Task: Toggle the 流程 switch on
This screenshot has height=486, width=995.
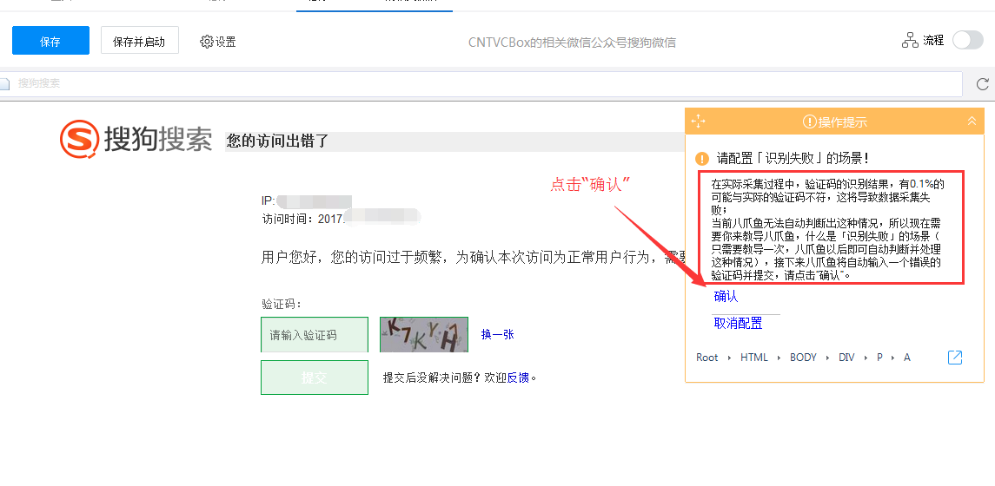Action: [x=968, y=41]
